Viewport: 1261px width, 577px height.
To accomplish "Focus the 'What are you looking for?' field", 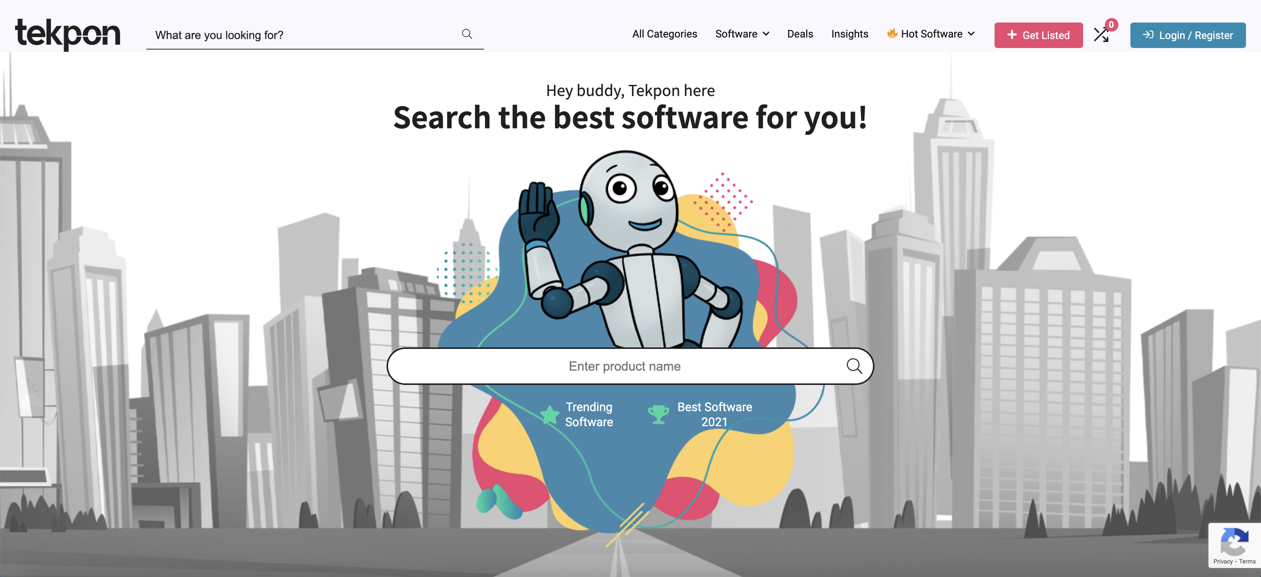I will click(304, 35).
